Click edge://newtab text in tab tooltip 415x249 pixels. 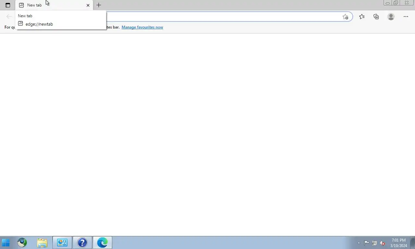[x=39, y=24]
